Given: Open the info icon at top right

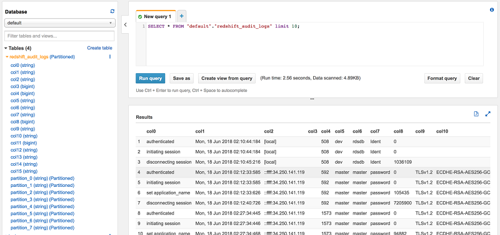Looking at the screenshot, I should (x=492, y=10).
